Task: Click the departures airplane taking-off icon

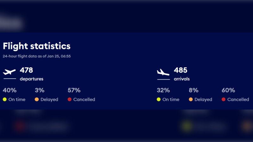Action: [9, 72]
